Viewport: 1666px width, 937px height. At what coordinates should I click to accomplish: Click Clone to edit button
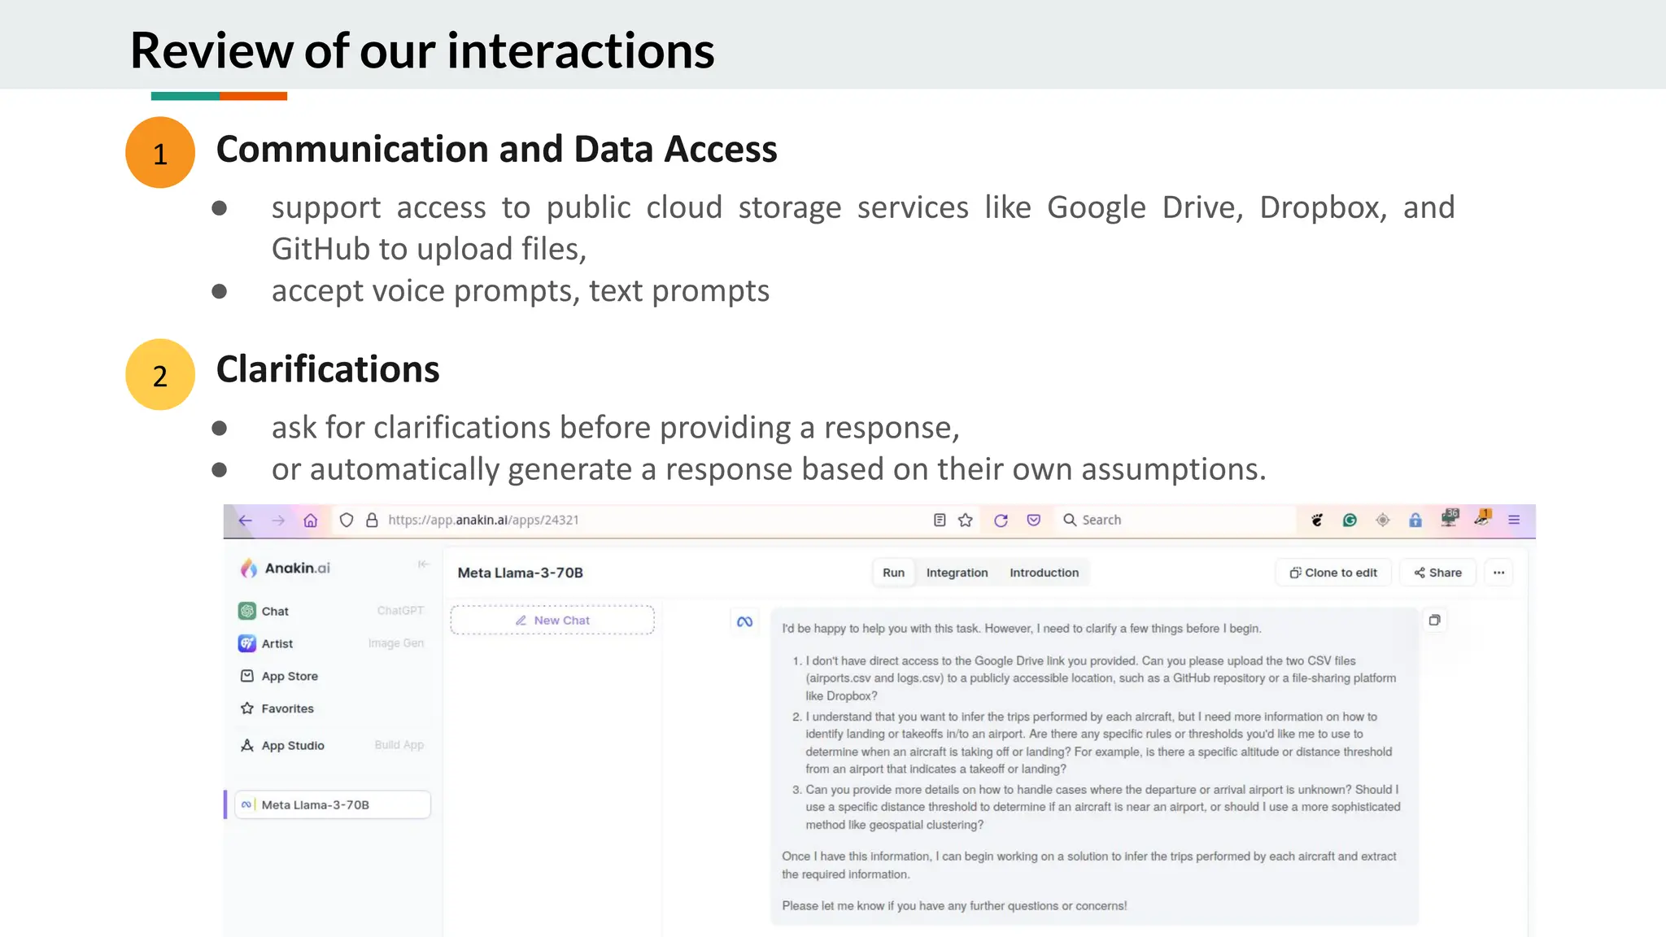(1333, 573)
